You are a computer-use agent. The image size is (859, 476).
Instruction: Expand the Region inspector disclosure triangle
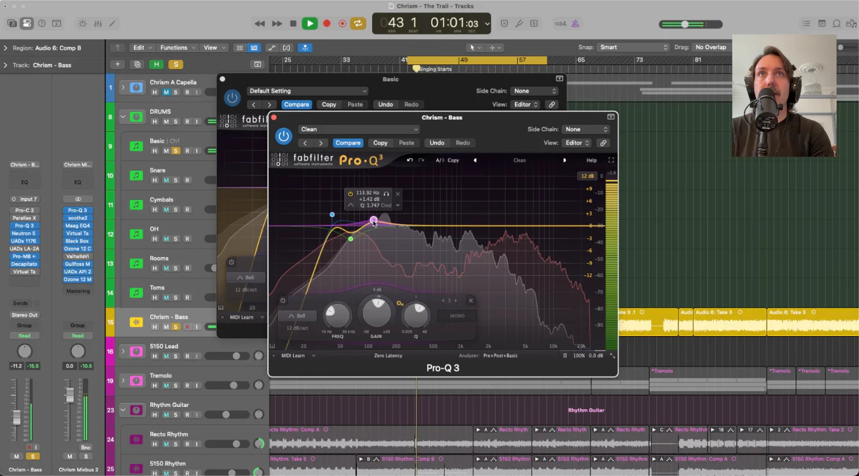pyautogui.click(x=5, y=48)
